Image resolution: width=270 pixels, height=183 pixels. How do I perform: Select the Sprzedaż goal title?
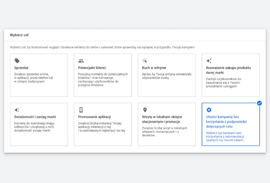pyautogui.click(x=21, y=68)
